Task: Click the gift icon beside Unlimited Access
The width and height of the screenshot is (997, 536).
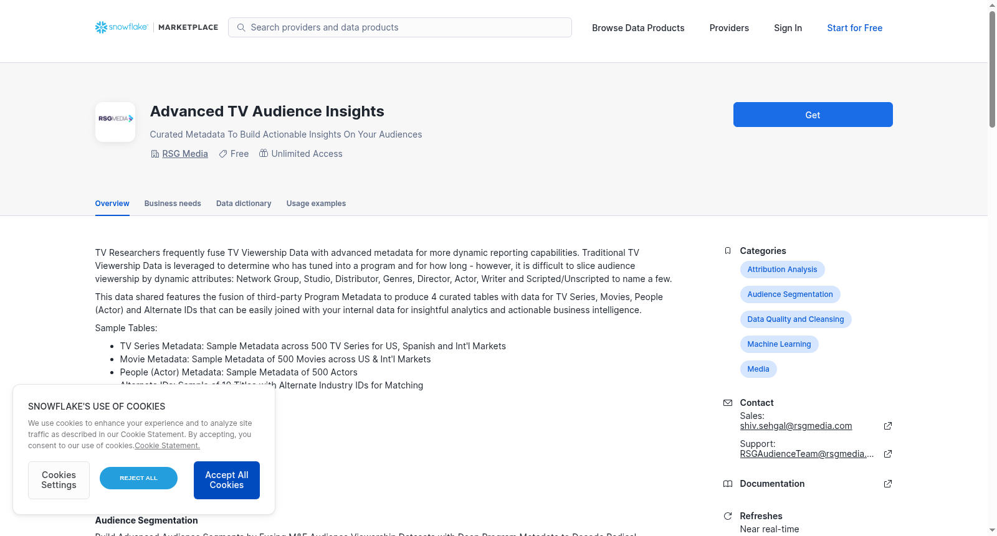Action: (x=264, y=153)
